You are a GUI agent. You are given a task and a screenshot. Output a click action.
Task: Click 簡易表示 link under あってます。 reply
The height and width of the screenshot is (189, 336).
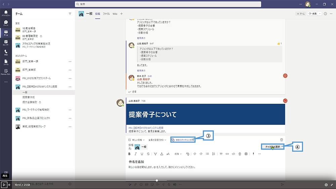(141, 70)
